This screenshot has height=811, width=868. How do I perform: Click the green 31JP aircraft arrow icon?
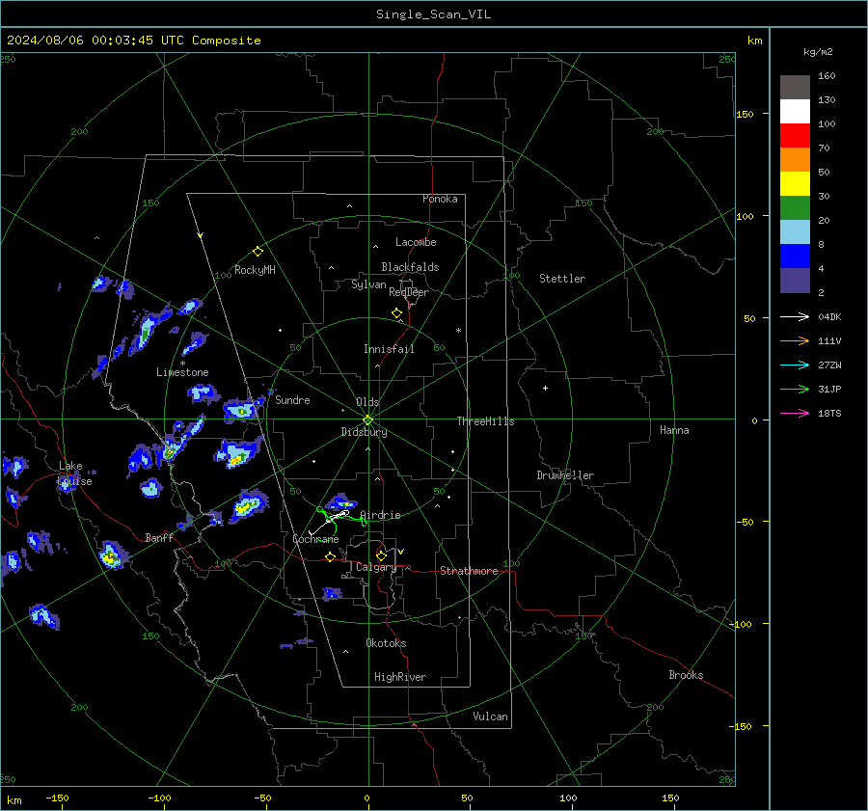[795, 390]
